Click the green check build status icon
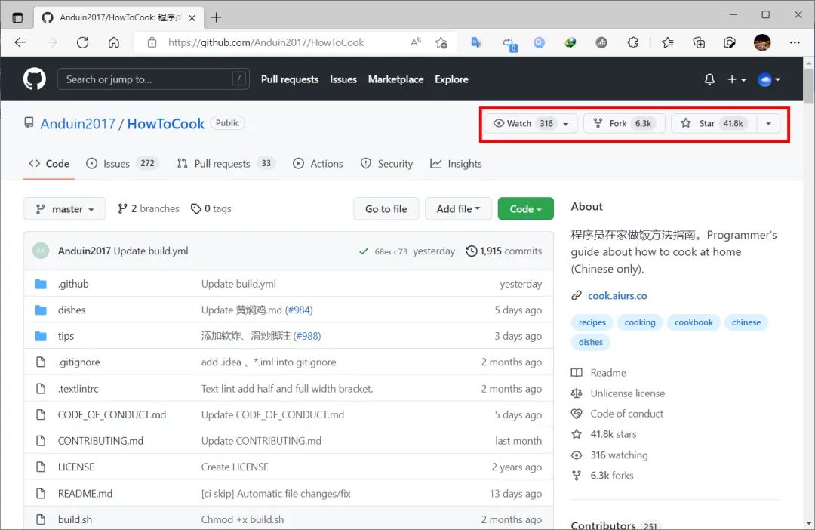The height and width of the screenshot is (530, 815). (x=363, y=251)
